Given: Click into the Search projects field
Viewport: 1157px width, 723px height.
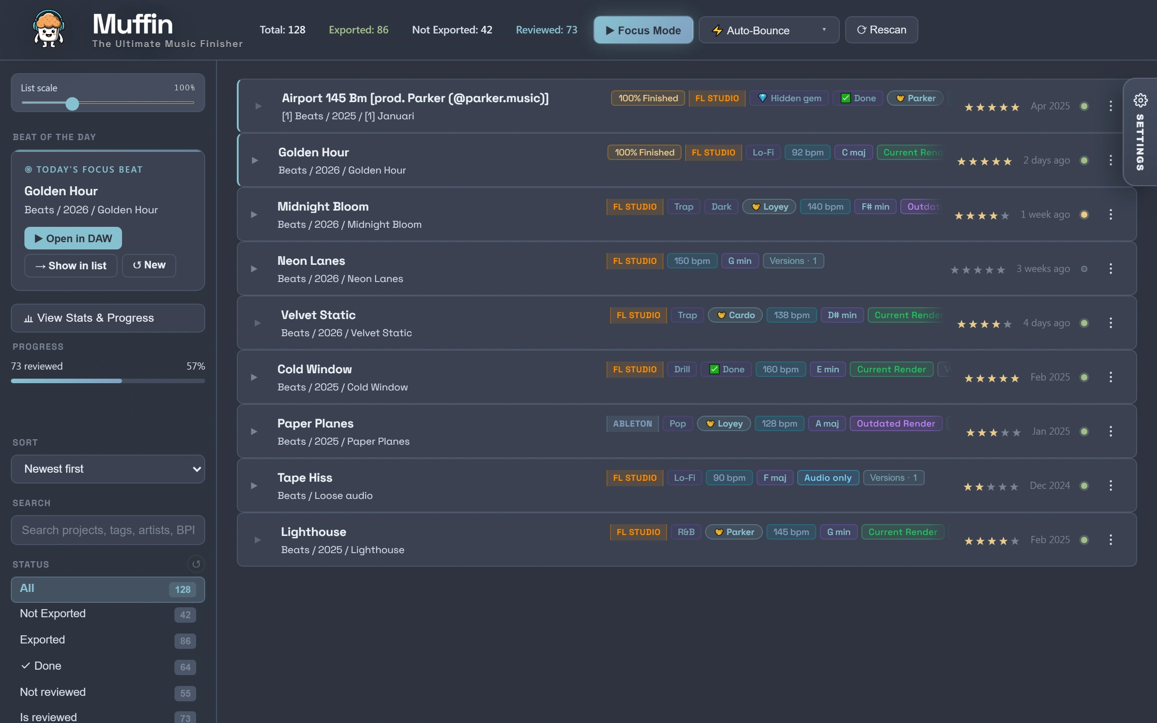Looking at the screenshot, I should tap(108, 531).
